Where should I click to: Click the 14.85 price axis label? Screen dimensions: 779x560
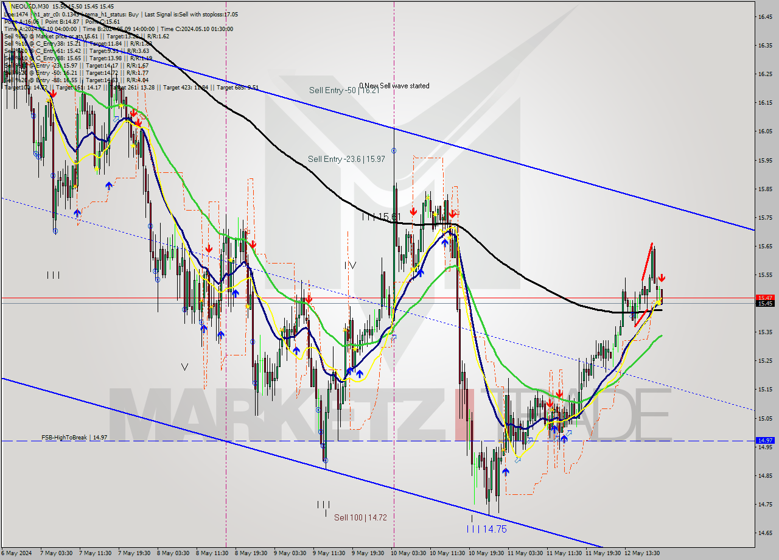(x=765, y=475)
